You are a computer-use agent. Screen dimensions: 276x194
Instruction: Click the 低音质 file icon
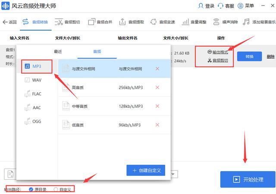pos(66,125)
